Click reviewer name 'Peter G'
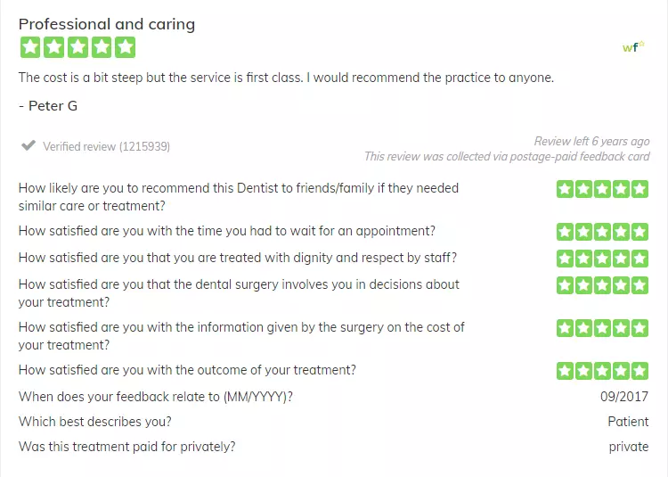Screen dimensions: 668x477 (x=53, y=106)
